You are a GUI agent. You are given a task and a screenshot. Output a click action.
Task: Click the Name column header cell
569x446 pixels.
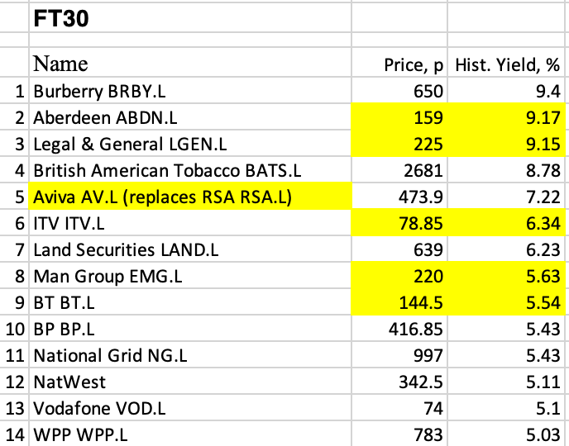tap(190, 62)
